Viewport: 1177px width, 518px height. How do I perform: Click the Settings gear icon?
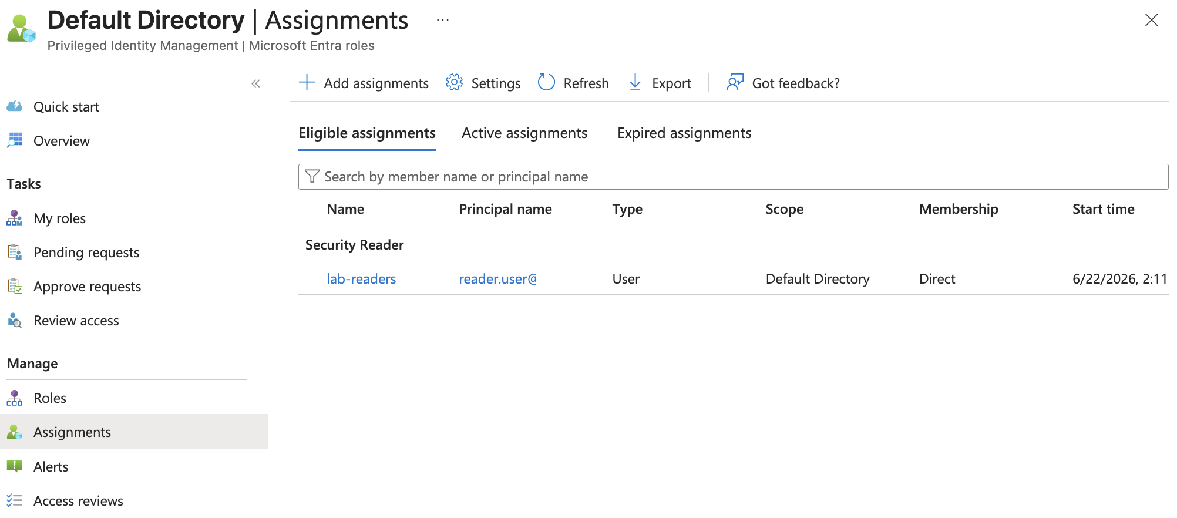[x=454, y=83]
